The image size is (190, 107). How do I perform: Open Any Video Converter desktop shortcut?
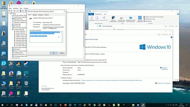click(x=19, y=75)
